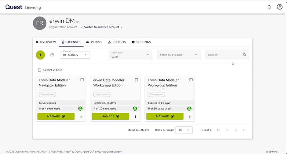Select the Navigator Edition card checkbox
Viewport: 287px width, 154px height.
(x=82, y=80)
